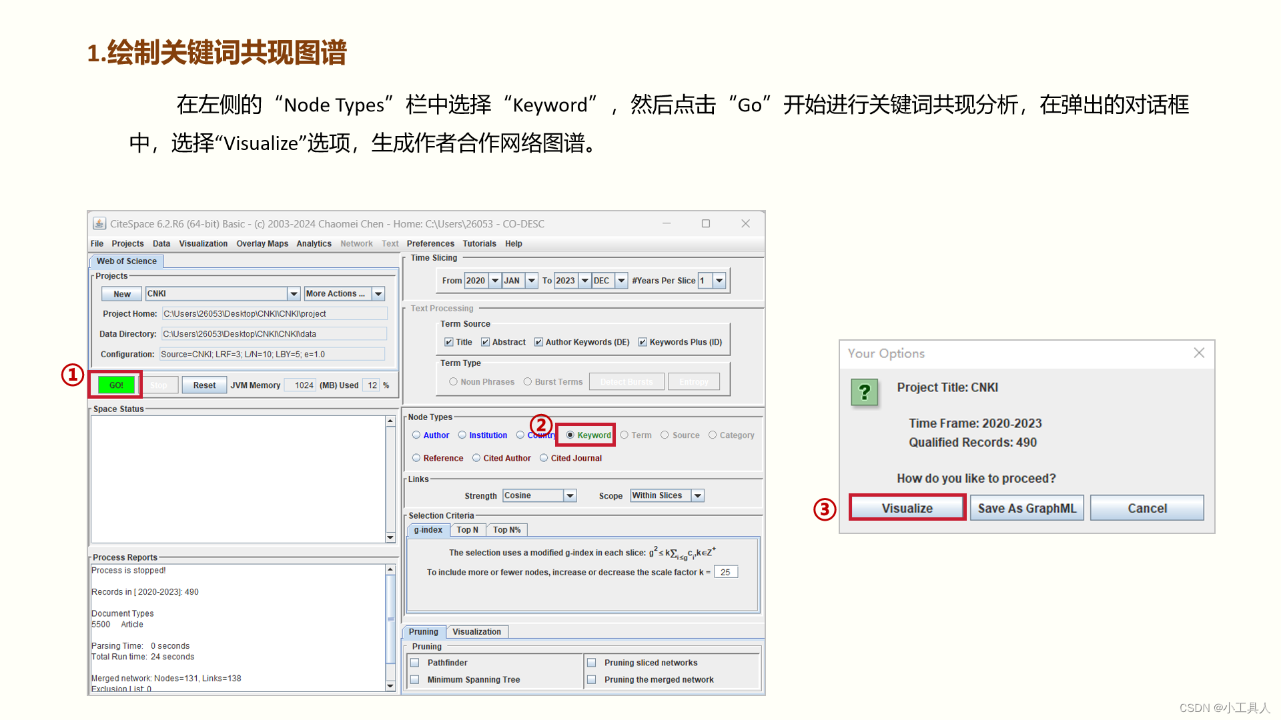Expand the CNKI project dropdown
Image resolution: width=1281 pixels, height=720 pixels.
pyautogui.click(x=294, y=293)
